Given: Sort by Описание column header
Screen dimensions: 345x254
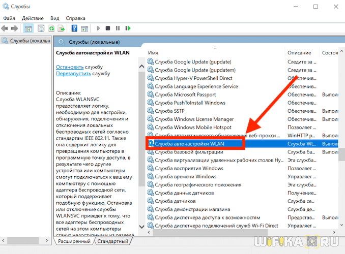Looking at the screenshot, I should pyautogui.click(x=299, y=53).
